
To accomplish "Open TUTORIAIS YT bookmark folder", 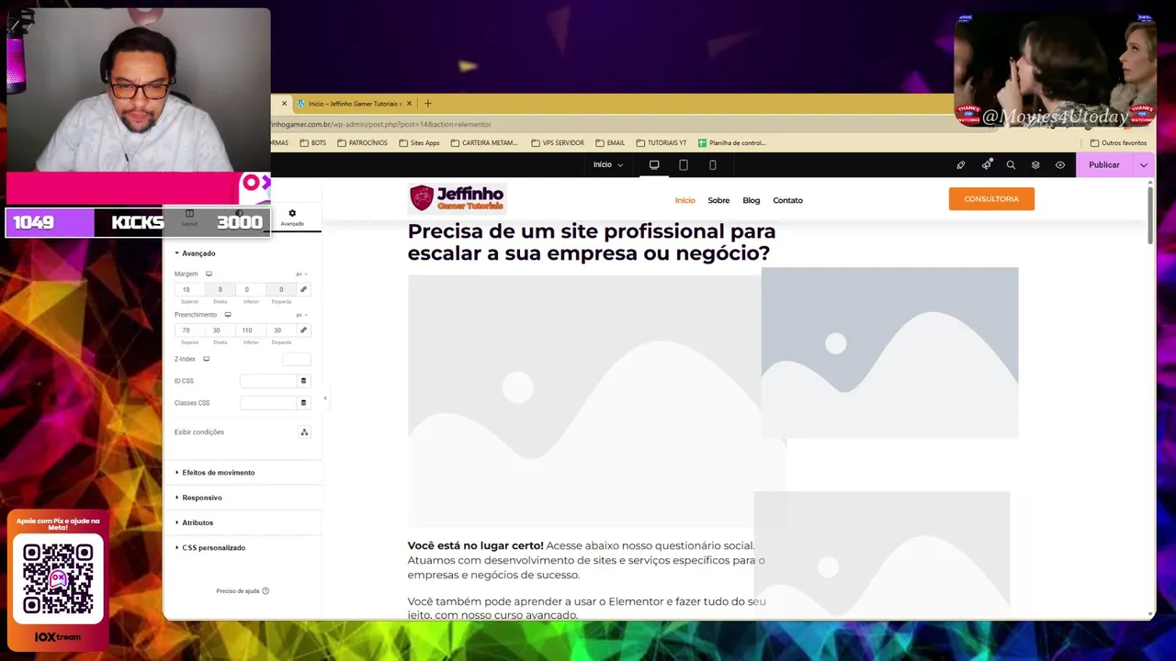I will [x=661, y=143].
